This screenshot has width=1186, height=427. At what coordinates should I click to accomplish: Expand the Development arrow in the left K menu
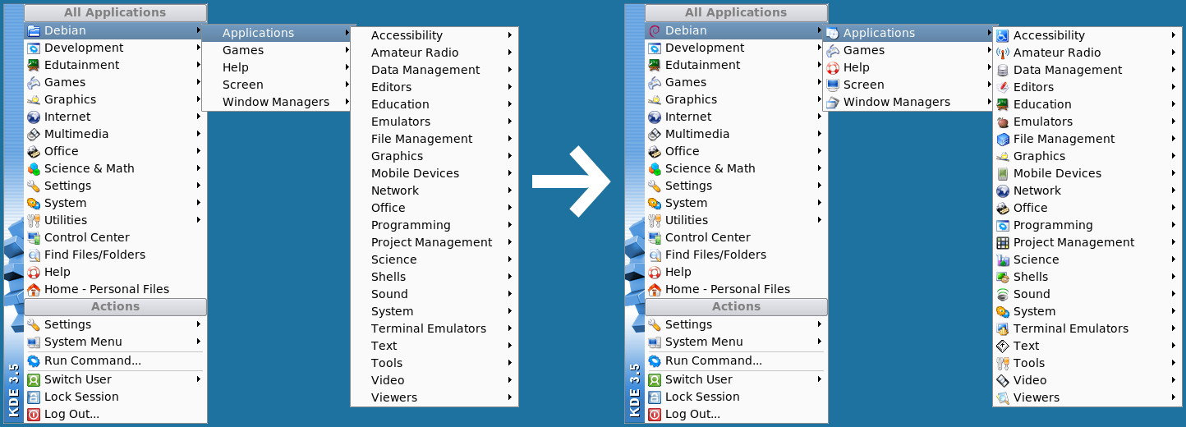coord(199,48)
